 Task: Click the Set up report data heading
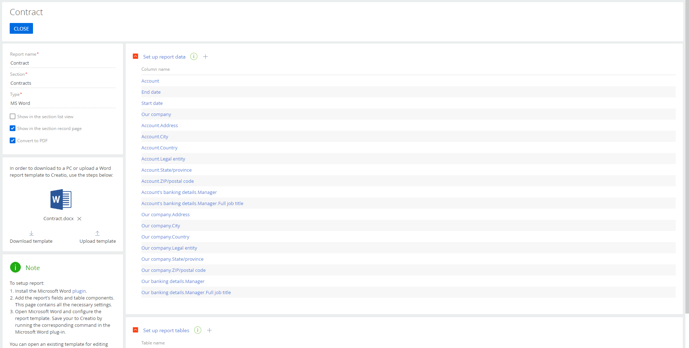coord(164,57)
